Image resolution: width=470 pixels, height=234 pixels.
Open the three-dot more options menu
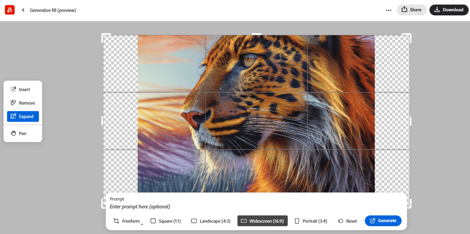tap(389, 10)
